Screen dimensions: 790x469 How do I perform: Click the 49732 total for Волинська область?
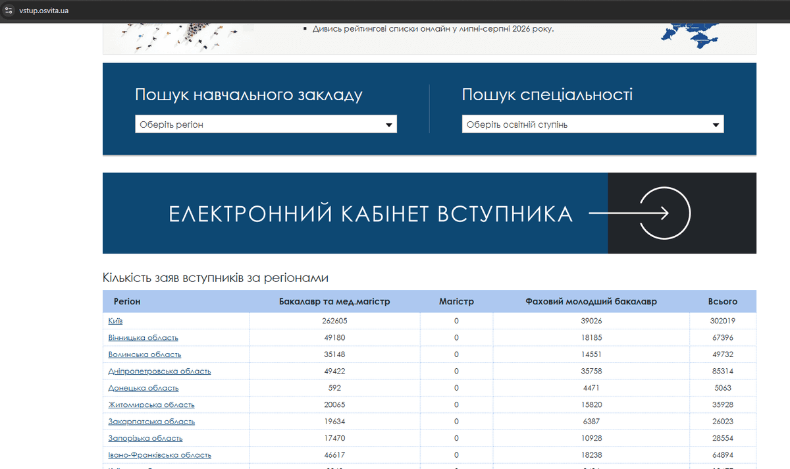pos(723,354)
